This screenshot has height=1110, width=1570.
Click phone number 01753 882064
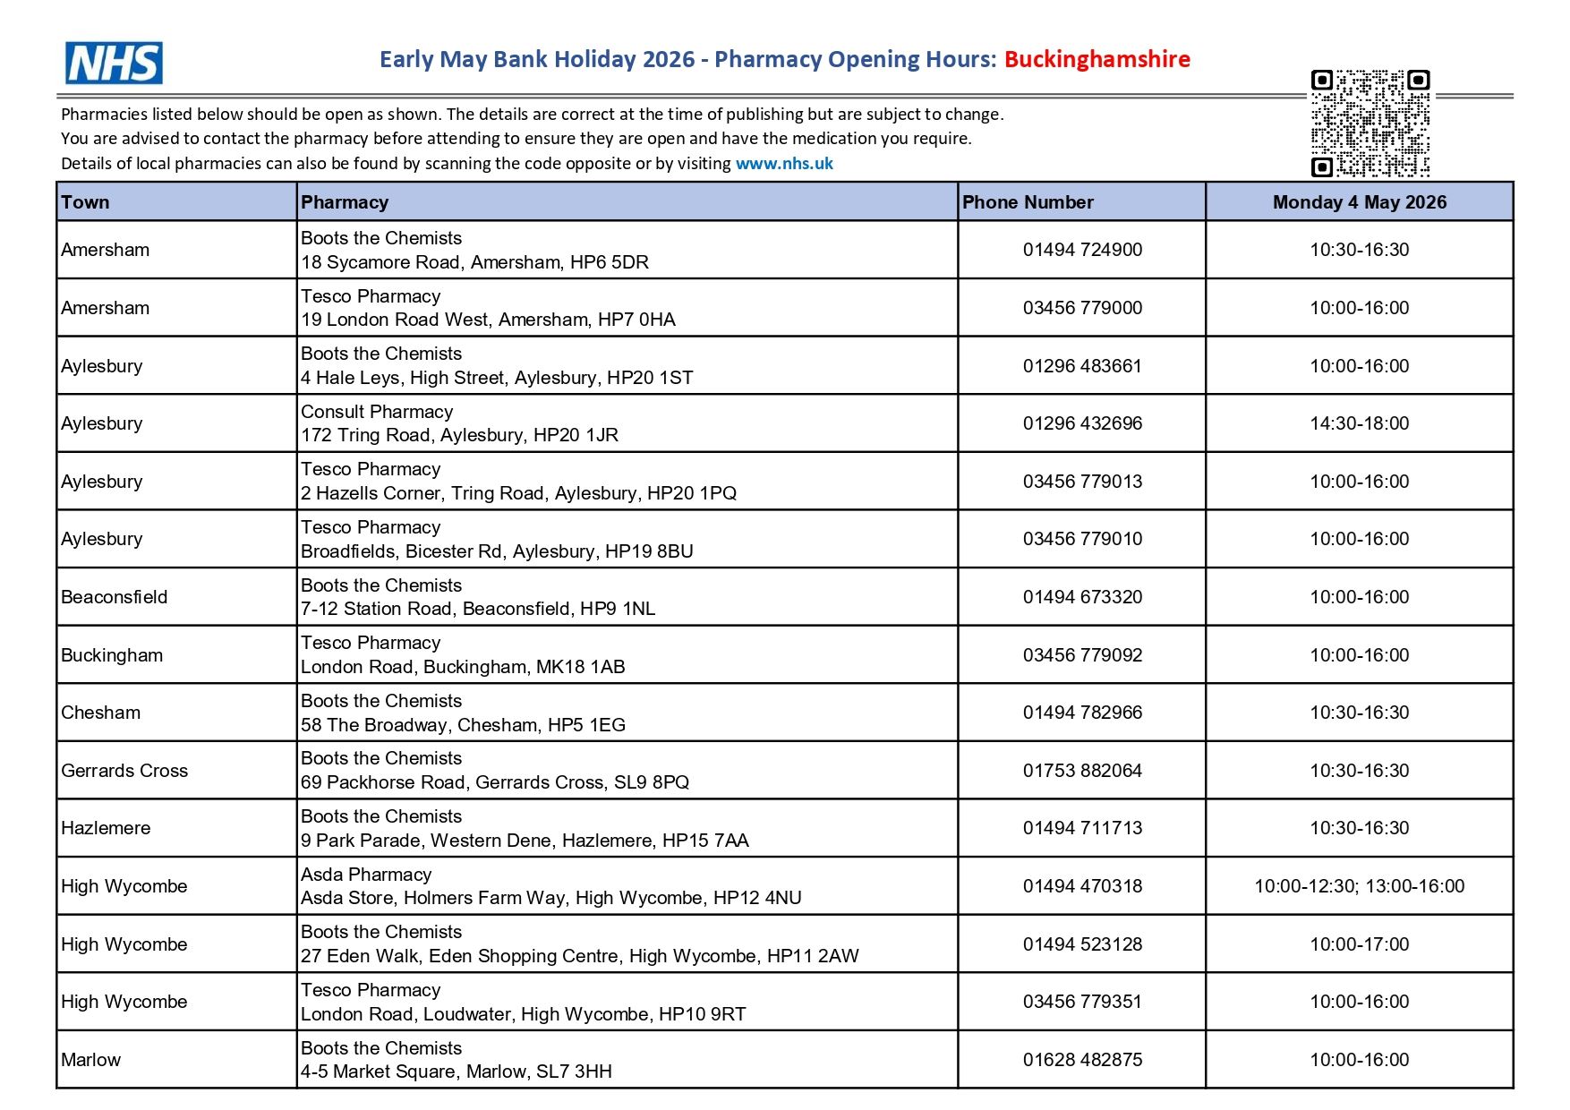1082,771
